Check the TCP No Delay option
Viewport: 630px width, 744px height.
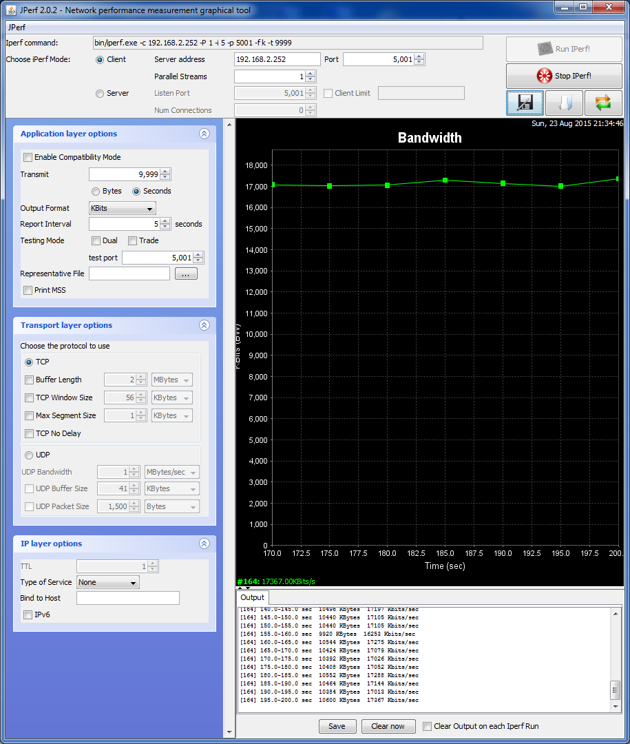pyautogui.click(x=30, y=433)
